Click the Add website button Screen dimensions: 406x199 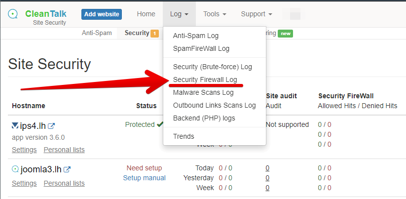coord(102,14)
